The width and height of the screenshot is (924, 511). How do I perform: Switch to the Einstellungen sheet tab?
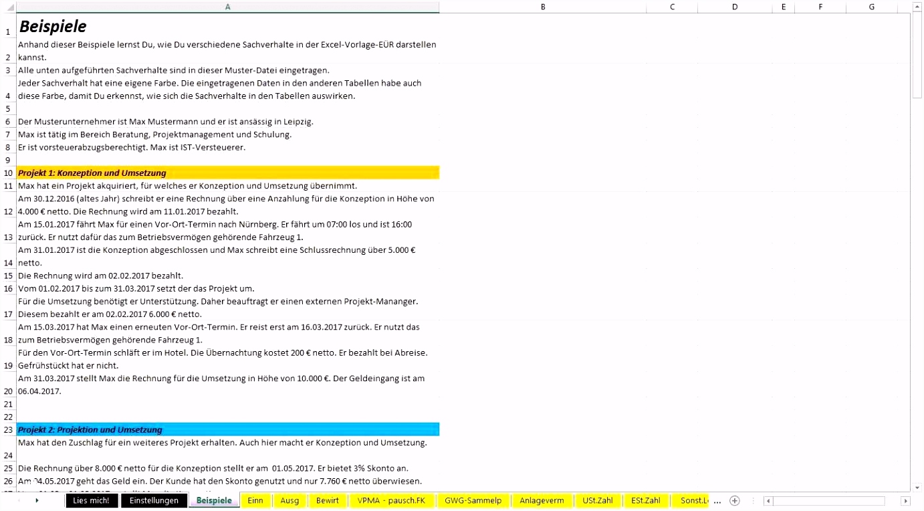pyautogui.click(x=154, y=500)
